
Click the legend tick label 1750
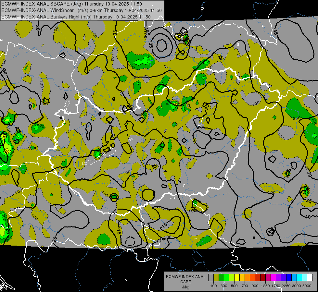(x=276, y=286)
